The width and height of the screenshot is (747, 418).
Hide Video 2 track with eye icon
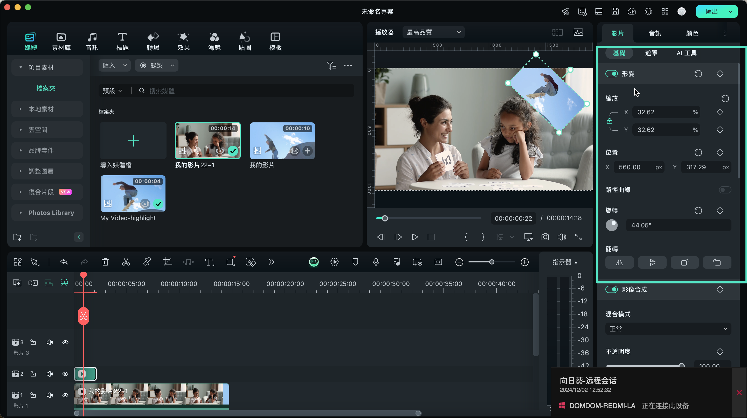click(x=65, y=374)
